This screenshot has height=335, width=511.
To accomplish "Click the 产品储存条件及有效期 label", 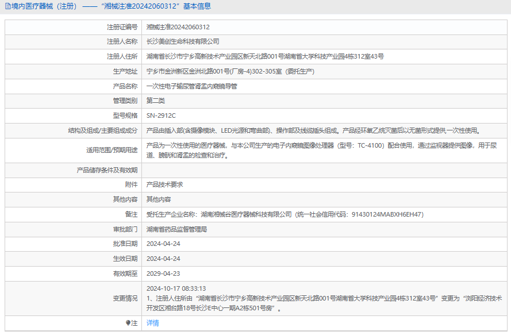I will 107,170.
